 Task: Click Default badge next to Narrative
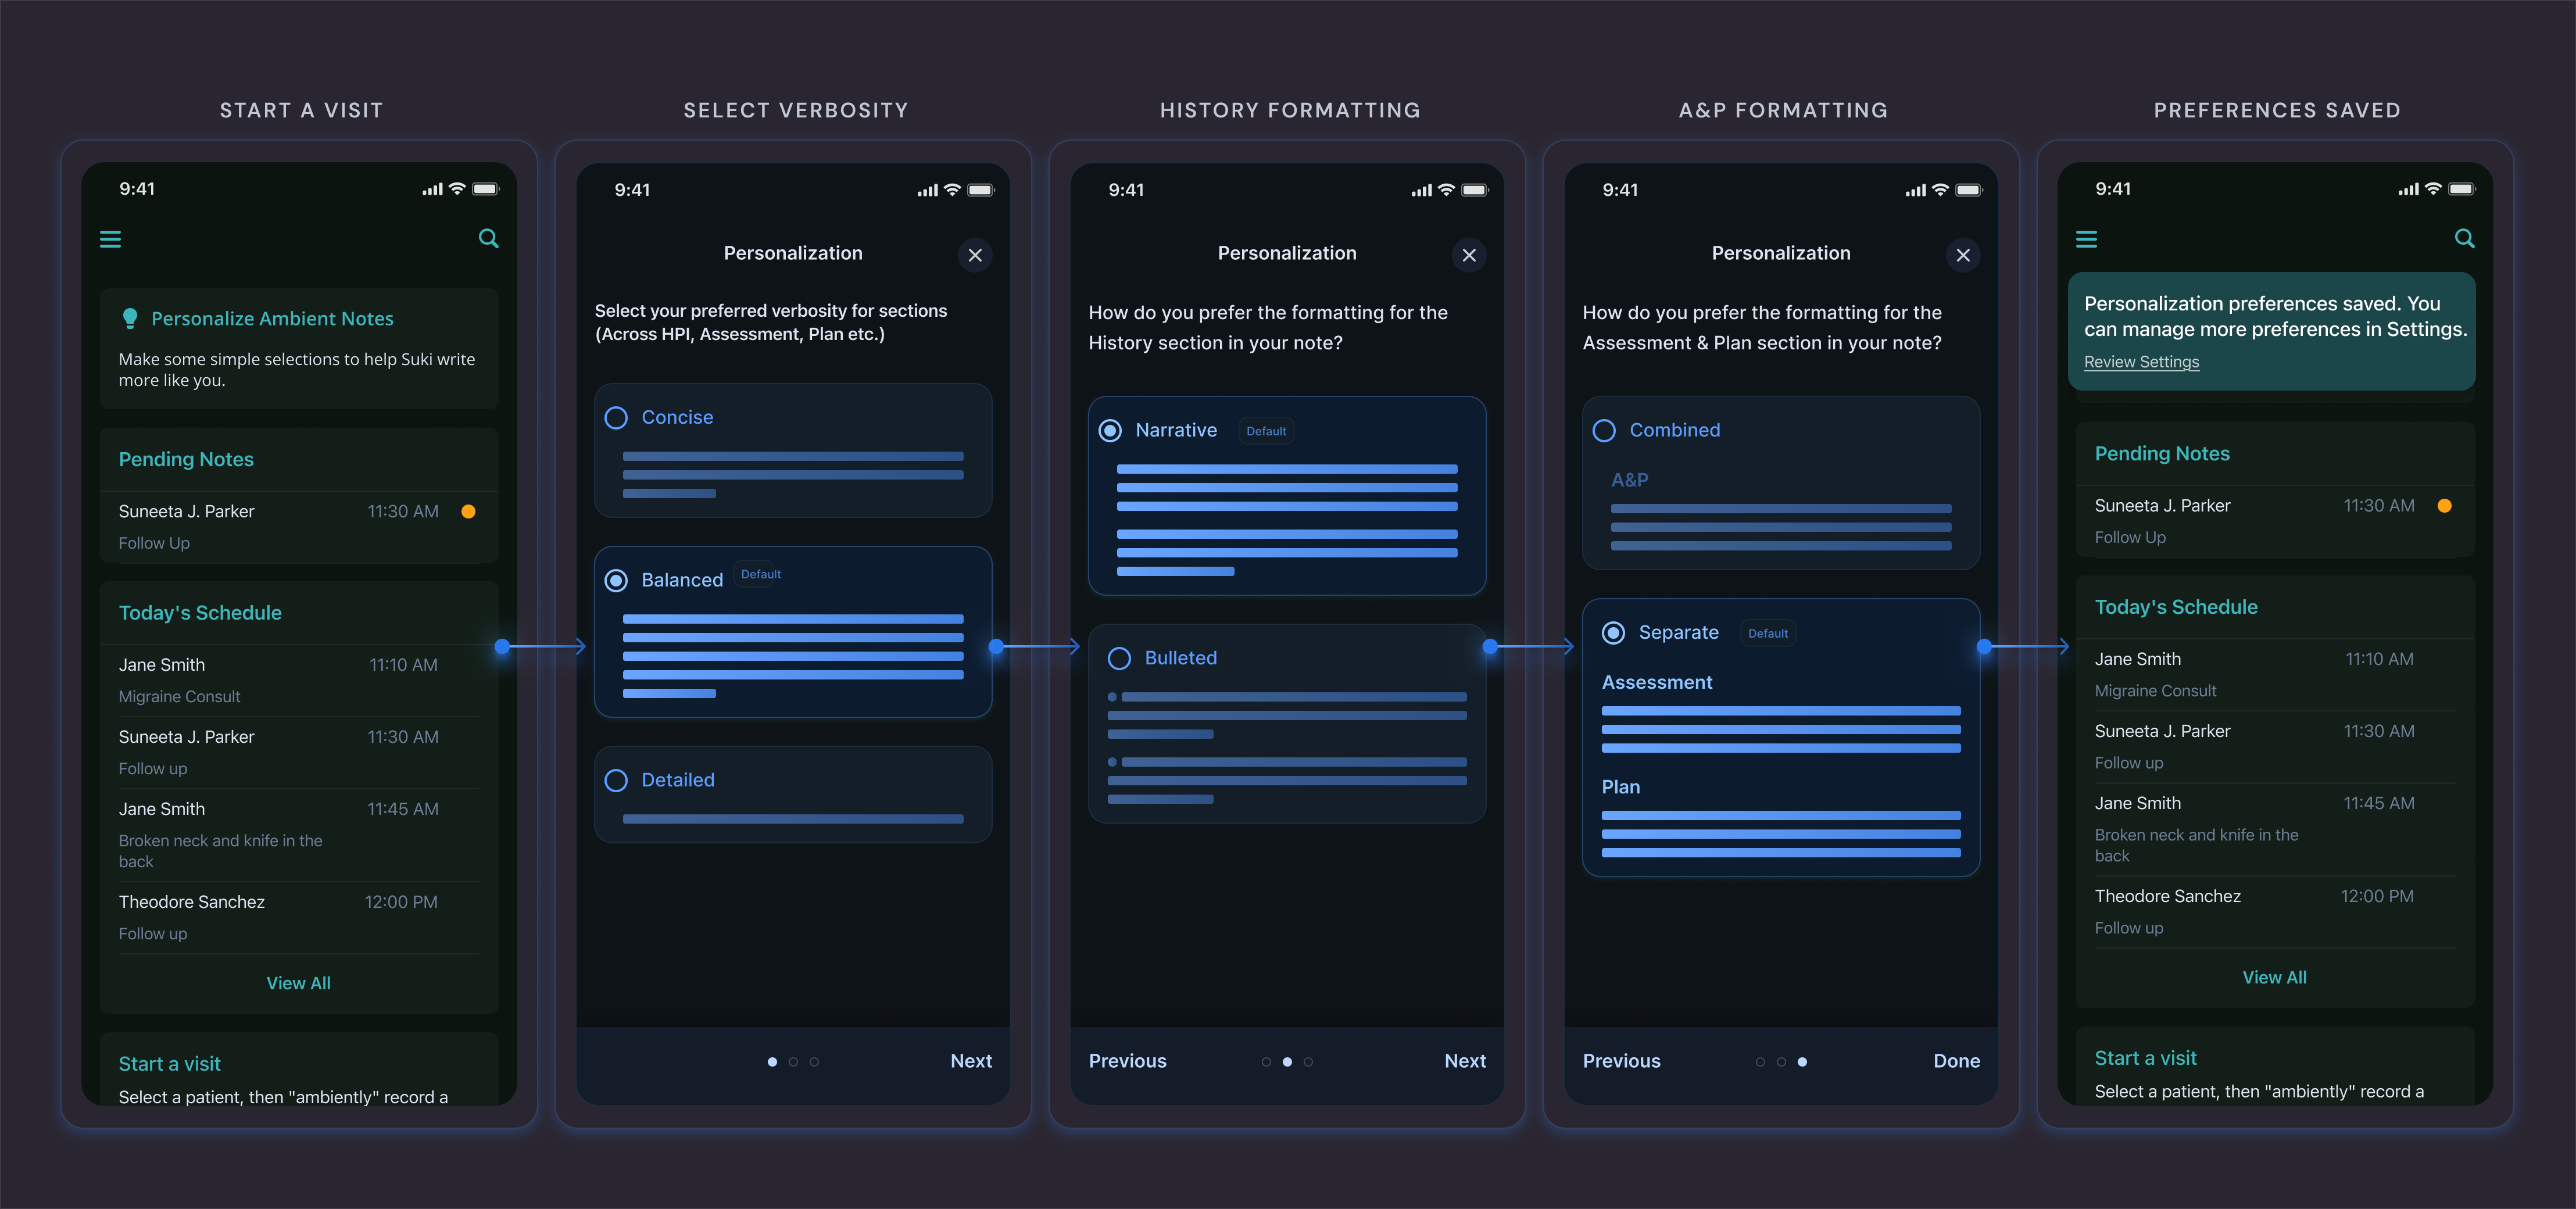(1266, 431)
